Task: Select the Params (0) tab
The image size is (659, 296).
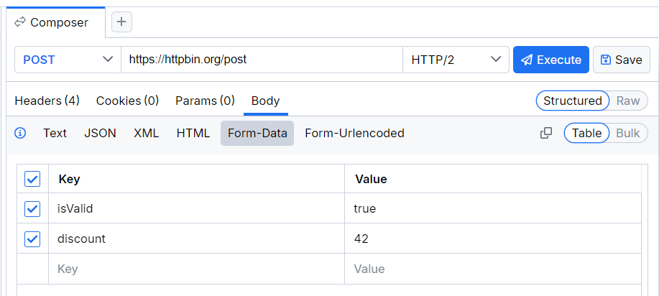Action: coord(205,101)
